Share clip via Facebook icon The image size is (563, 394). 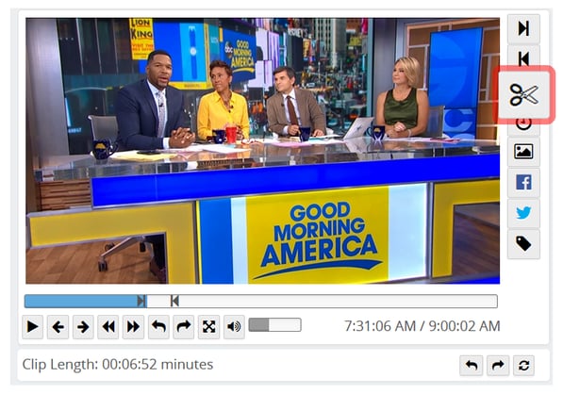(523, 183)
